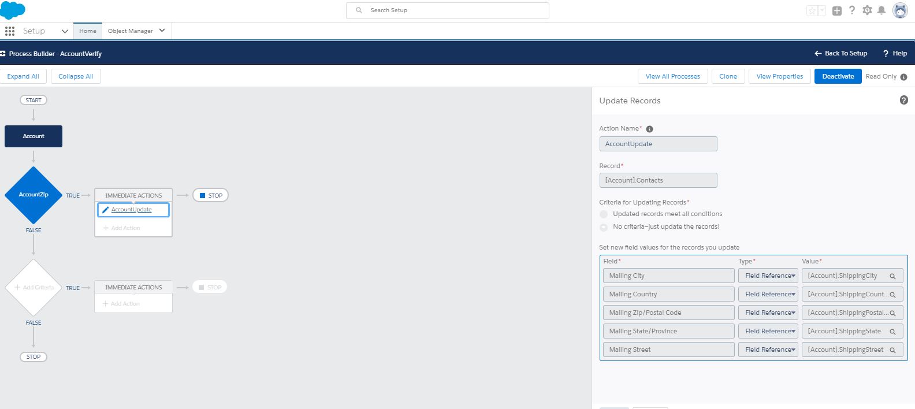This screenshot has width=915, height=409.
Task: Open the user profile avatar
Action: coord(900,10)
